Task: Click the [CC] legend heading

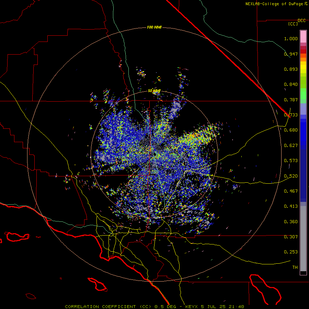Action: pos(293,24)
